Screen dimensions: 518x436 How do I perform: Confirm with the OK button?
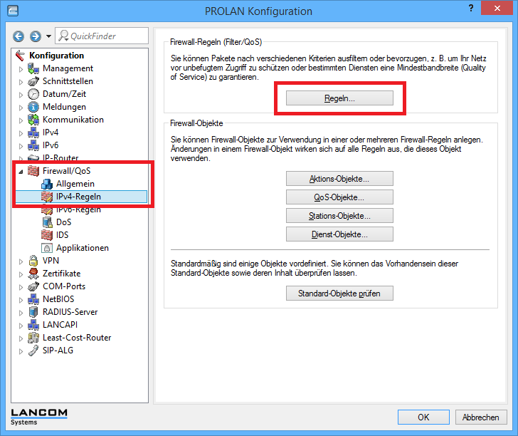tap(423, 417)
